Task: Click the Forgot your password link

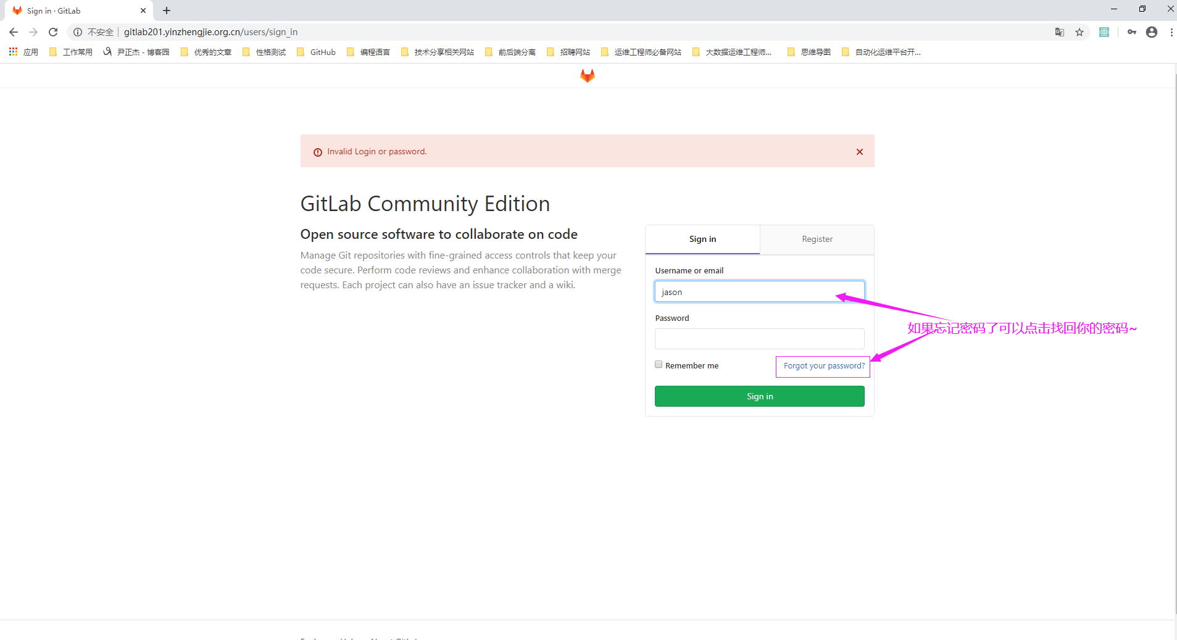Action: pyautogui.click(x=823, y=366)
